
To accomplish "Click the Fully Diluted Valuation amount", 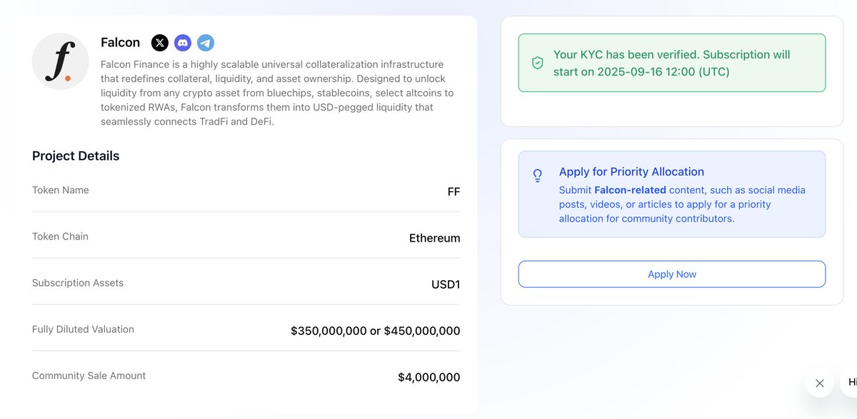I will [376, 331].
